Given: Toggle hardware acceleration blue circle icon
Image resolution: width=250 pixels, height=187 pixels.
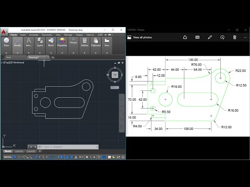Looking at the screenshot, I should point(104,157).
